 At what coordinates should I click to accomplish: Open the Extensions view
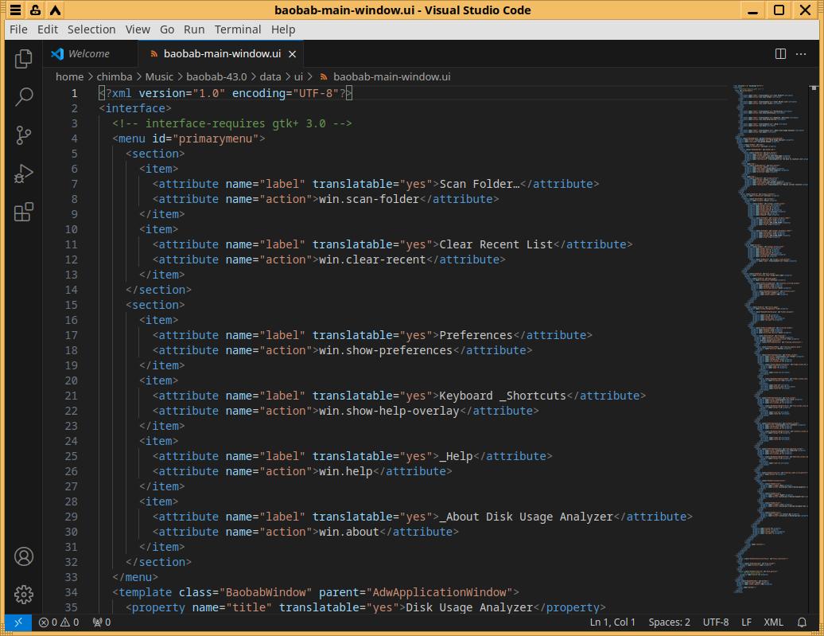(24, 212)
